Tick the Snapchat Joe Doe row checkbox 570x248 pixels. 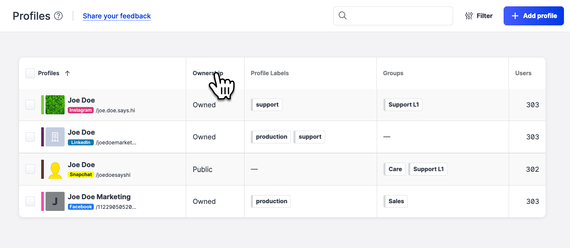[x=30, y=169]
